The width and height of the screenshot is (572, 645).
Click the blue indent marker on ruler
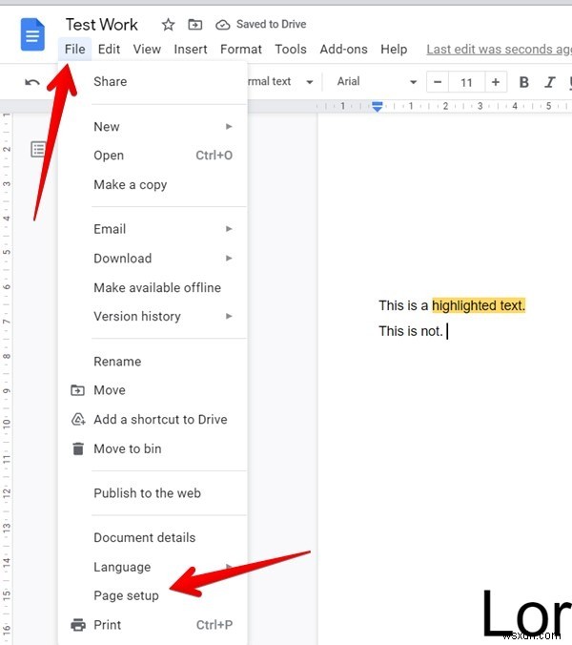click(x=378, y=107)
